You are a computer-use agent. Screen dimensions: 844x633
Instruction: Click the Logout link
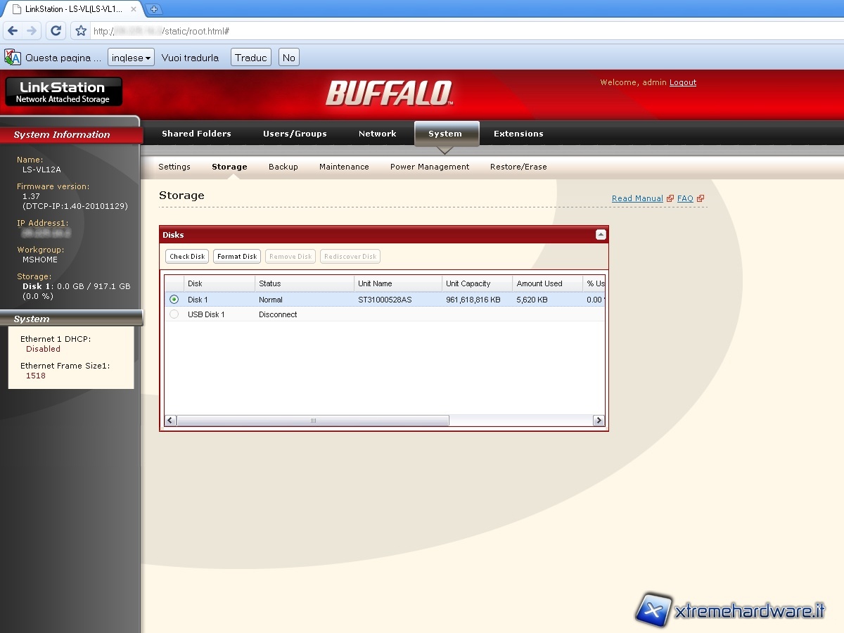[682, 82]
